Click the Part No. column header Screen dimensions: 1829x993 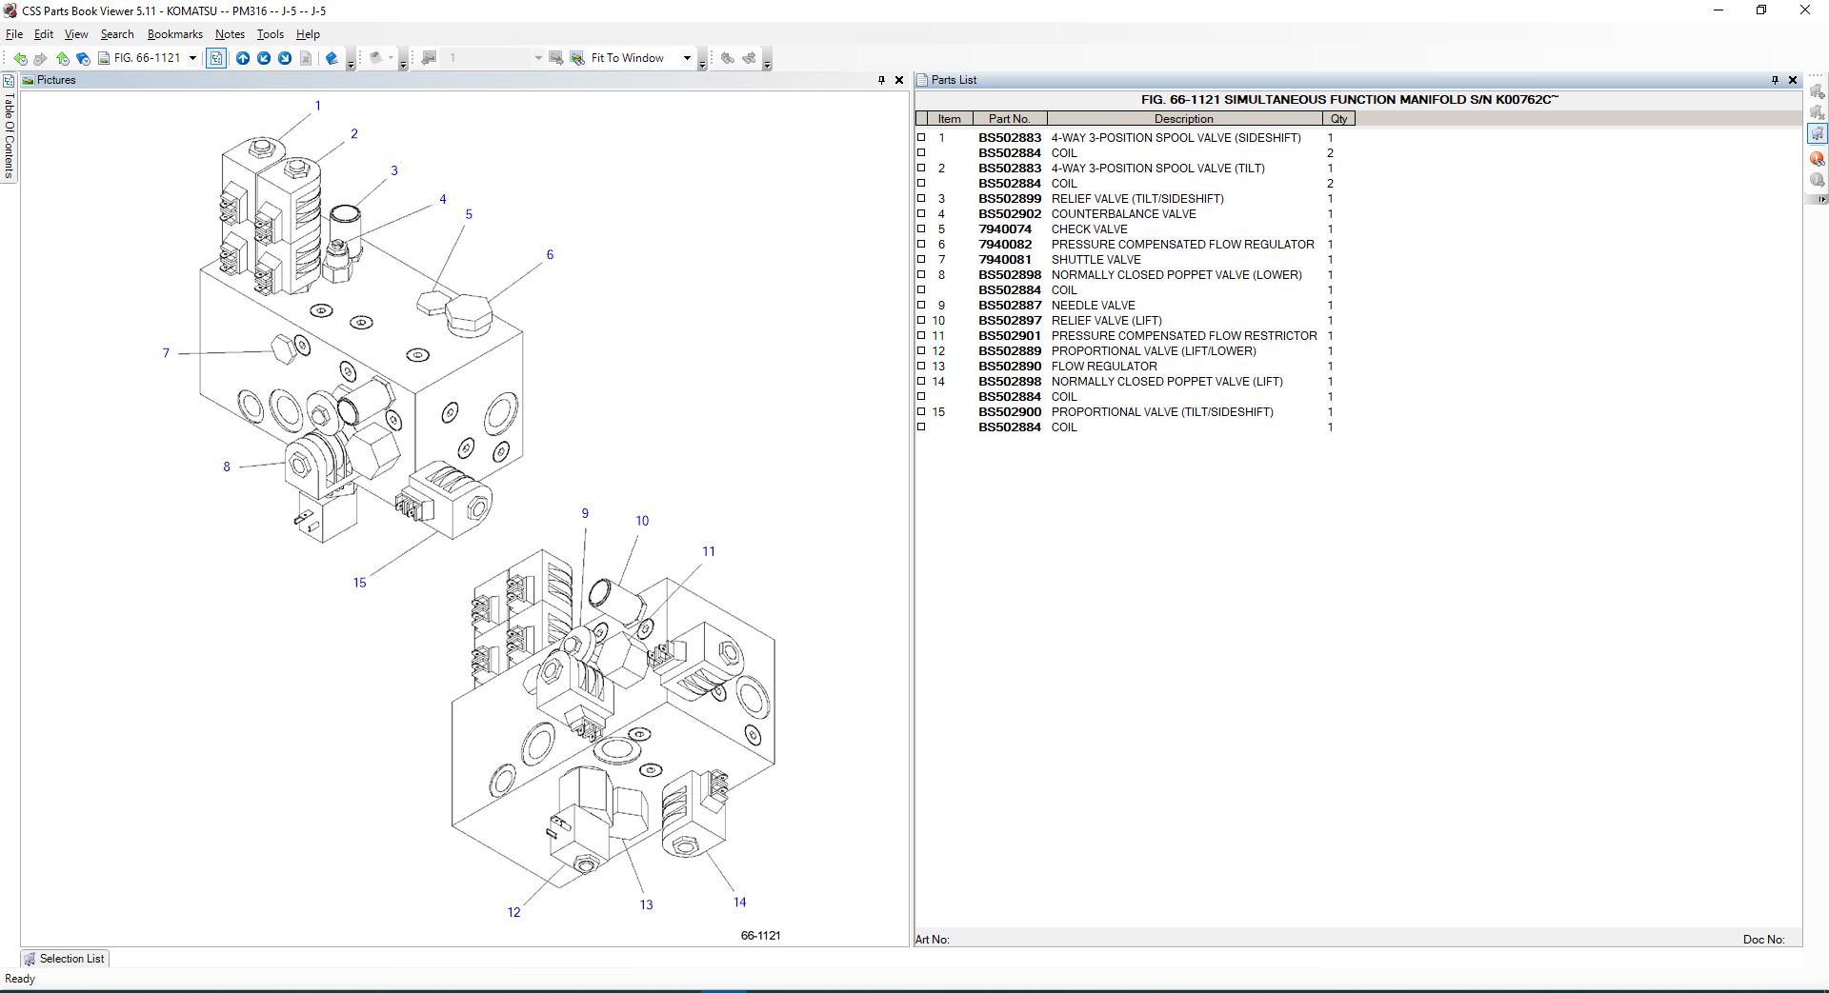1009,119
